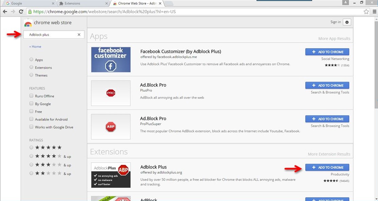Go back using the browser back arrow
The width and height of the screenshot is (378, 201).
(5, 12)
